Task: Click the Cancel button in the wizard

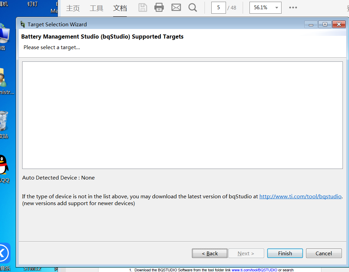Action: pyautogui.click(x=324, y=253)
